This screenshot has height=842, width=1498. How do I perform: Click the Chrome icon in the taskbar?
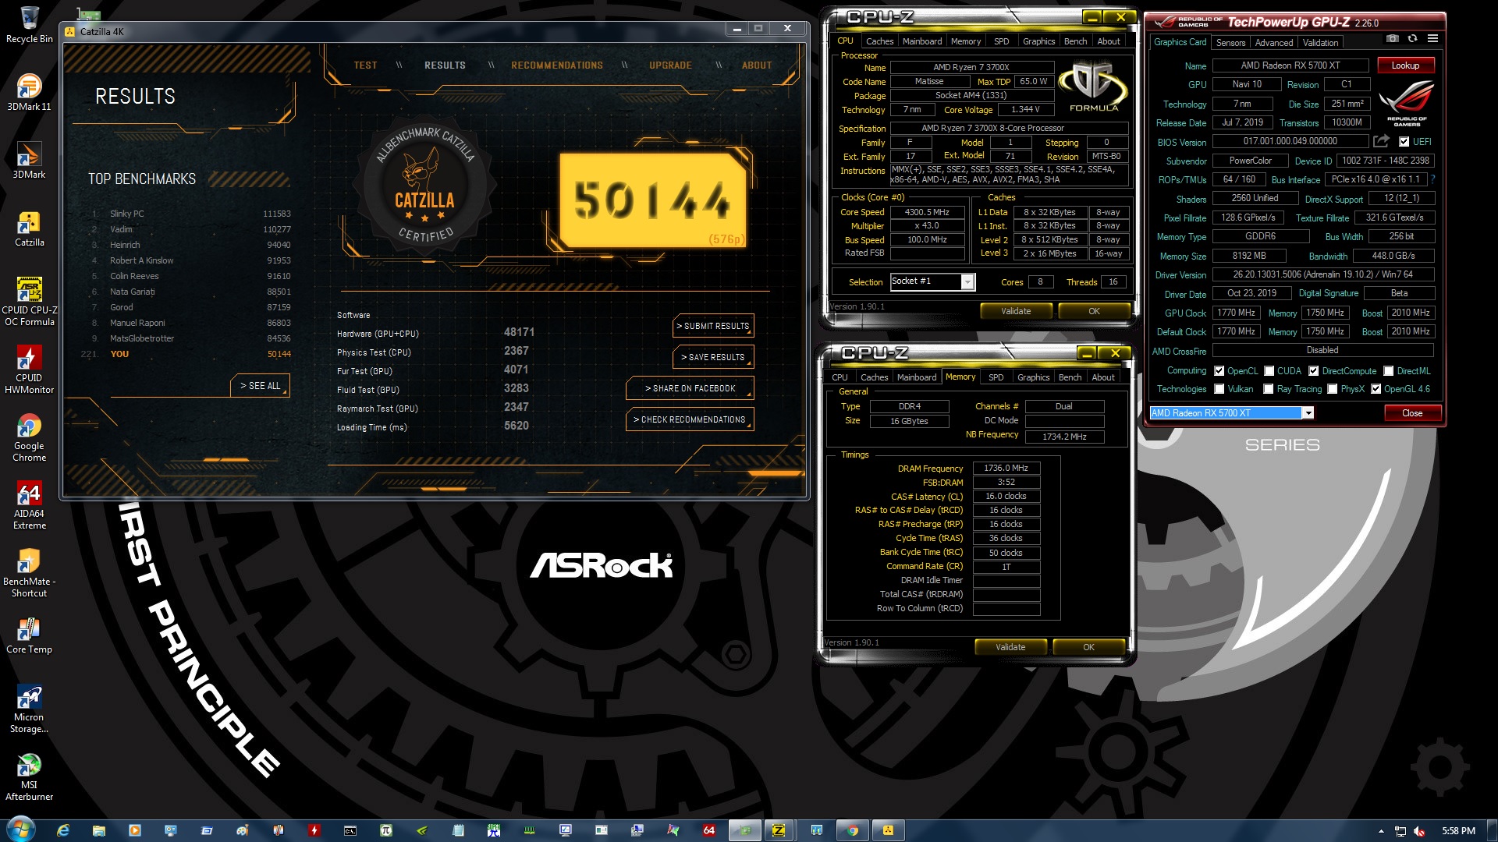[x=852, y=830]
